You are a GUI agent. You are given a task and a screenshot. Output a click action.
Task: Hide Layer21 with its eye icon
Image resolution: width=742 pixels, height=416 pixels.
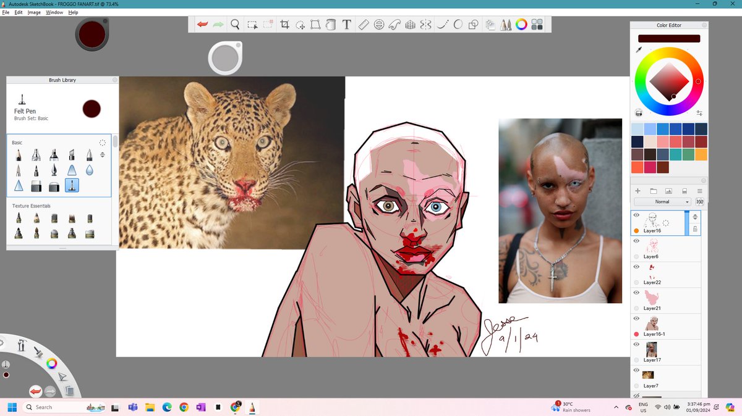(636, 293)
